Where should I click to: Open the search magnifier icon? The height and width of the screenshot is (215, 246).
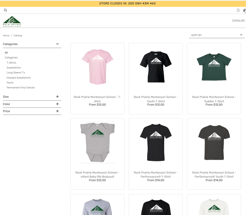pyautogui.click(x=5, y=10)
